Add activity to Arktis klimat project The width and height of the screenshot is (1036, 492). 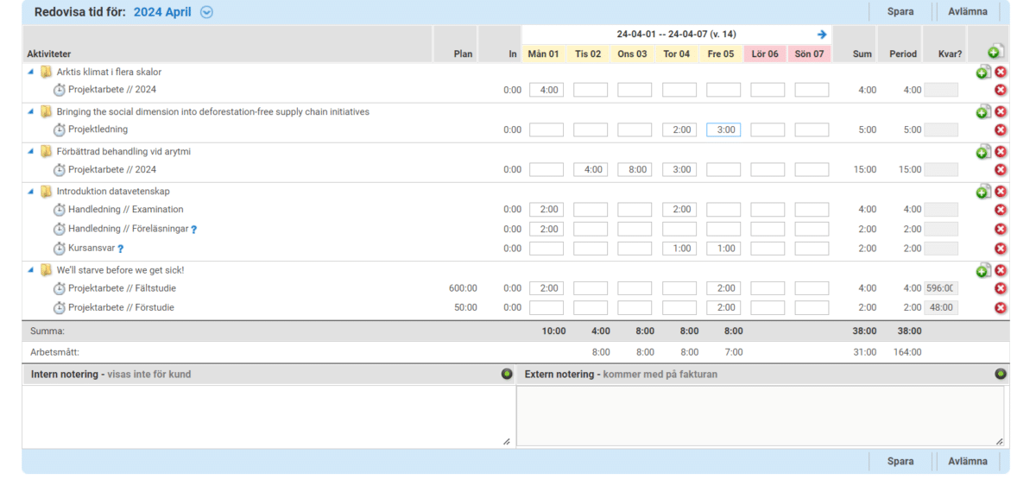click(983, 73)
